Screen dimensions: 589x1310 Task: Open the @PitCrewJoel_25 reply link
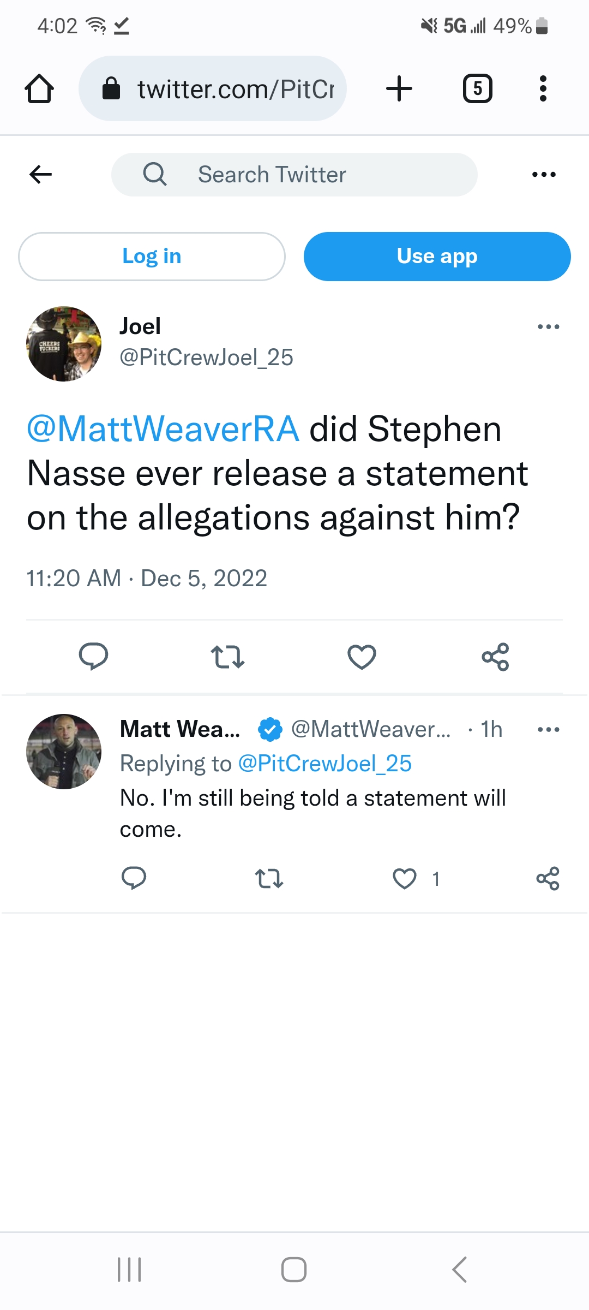(325, 764)
